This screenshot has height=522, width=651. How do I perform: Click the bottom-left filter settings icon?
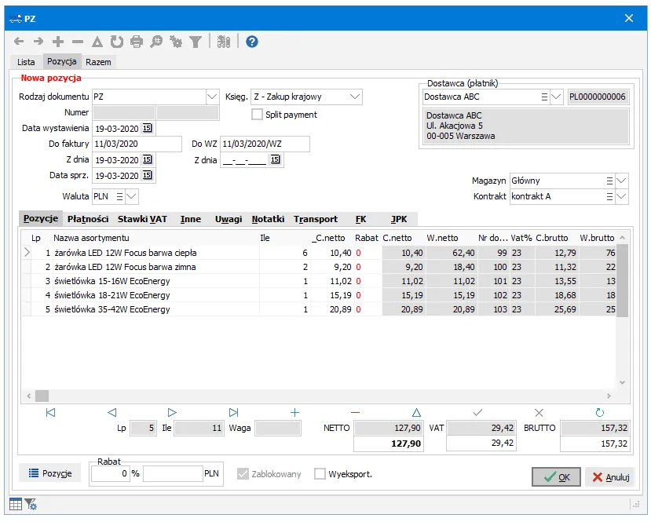coord(31,504)
